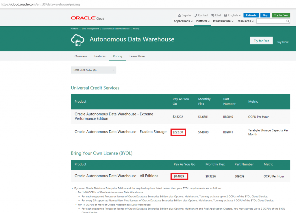Viewport: 296px width, 213px height.
Task: Click part number B89041
Action: coord(228,132)
